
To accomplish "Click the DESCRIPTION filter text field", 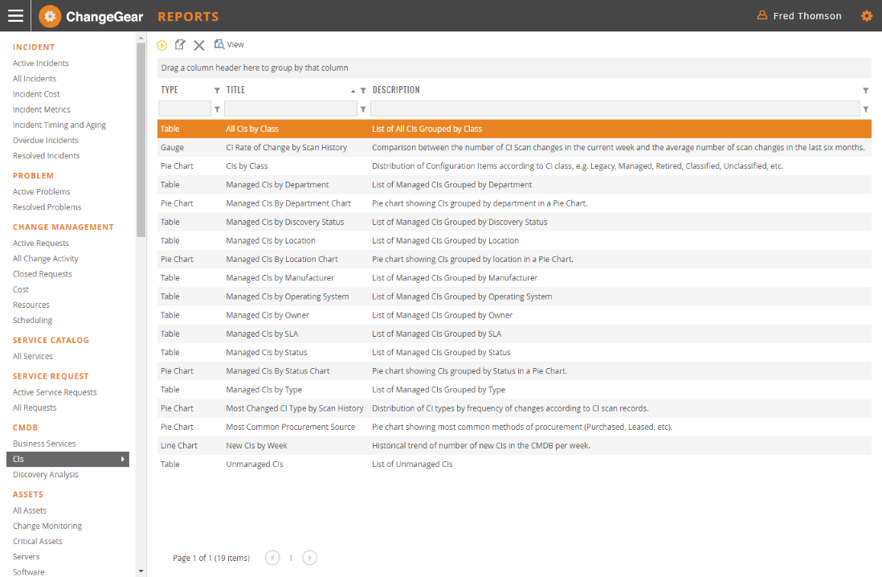I will click(615, 108).
